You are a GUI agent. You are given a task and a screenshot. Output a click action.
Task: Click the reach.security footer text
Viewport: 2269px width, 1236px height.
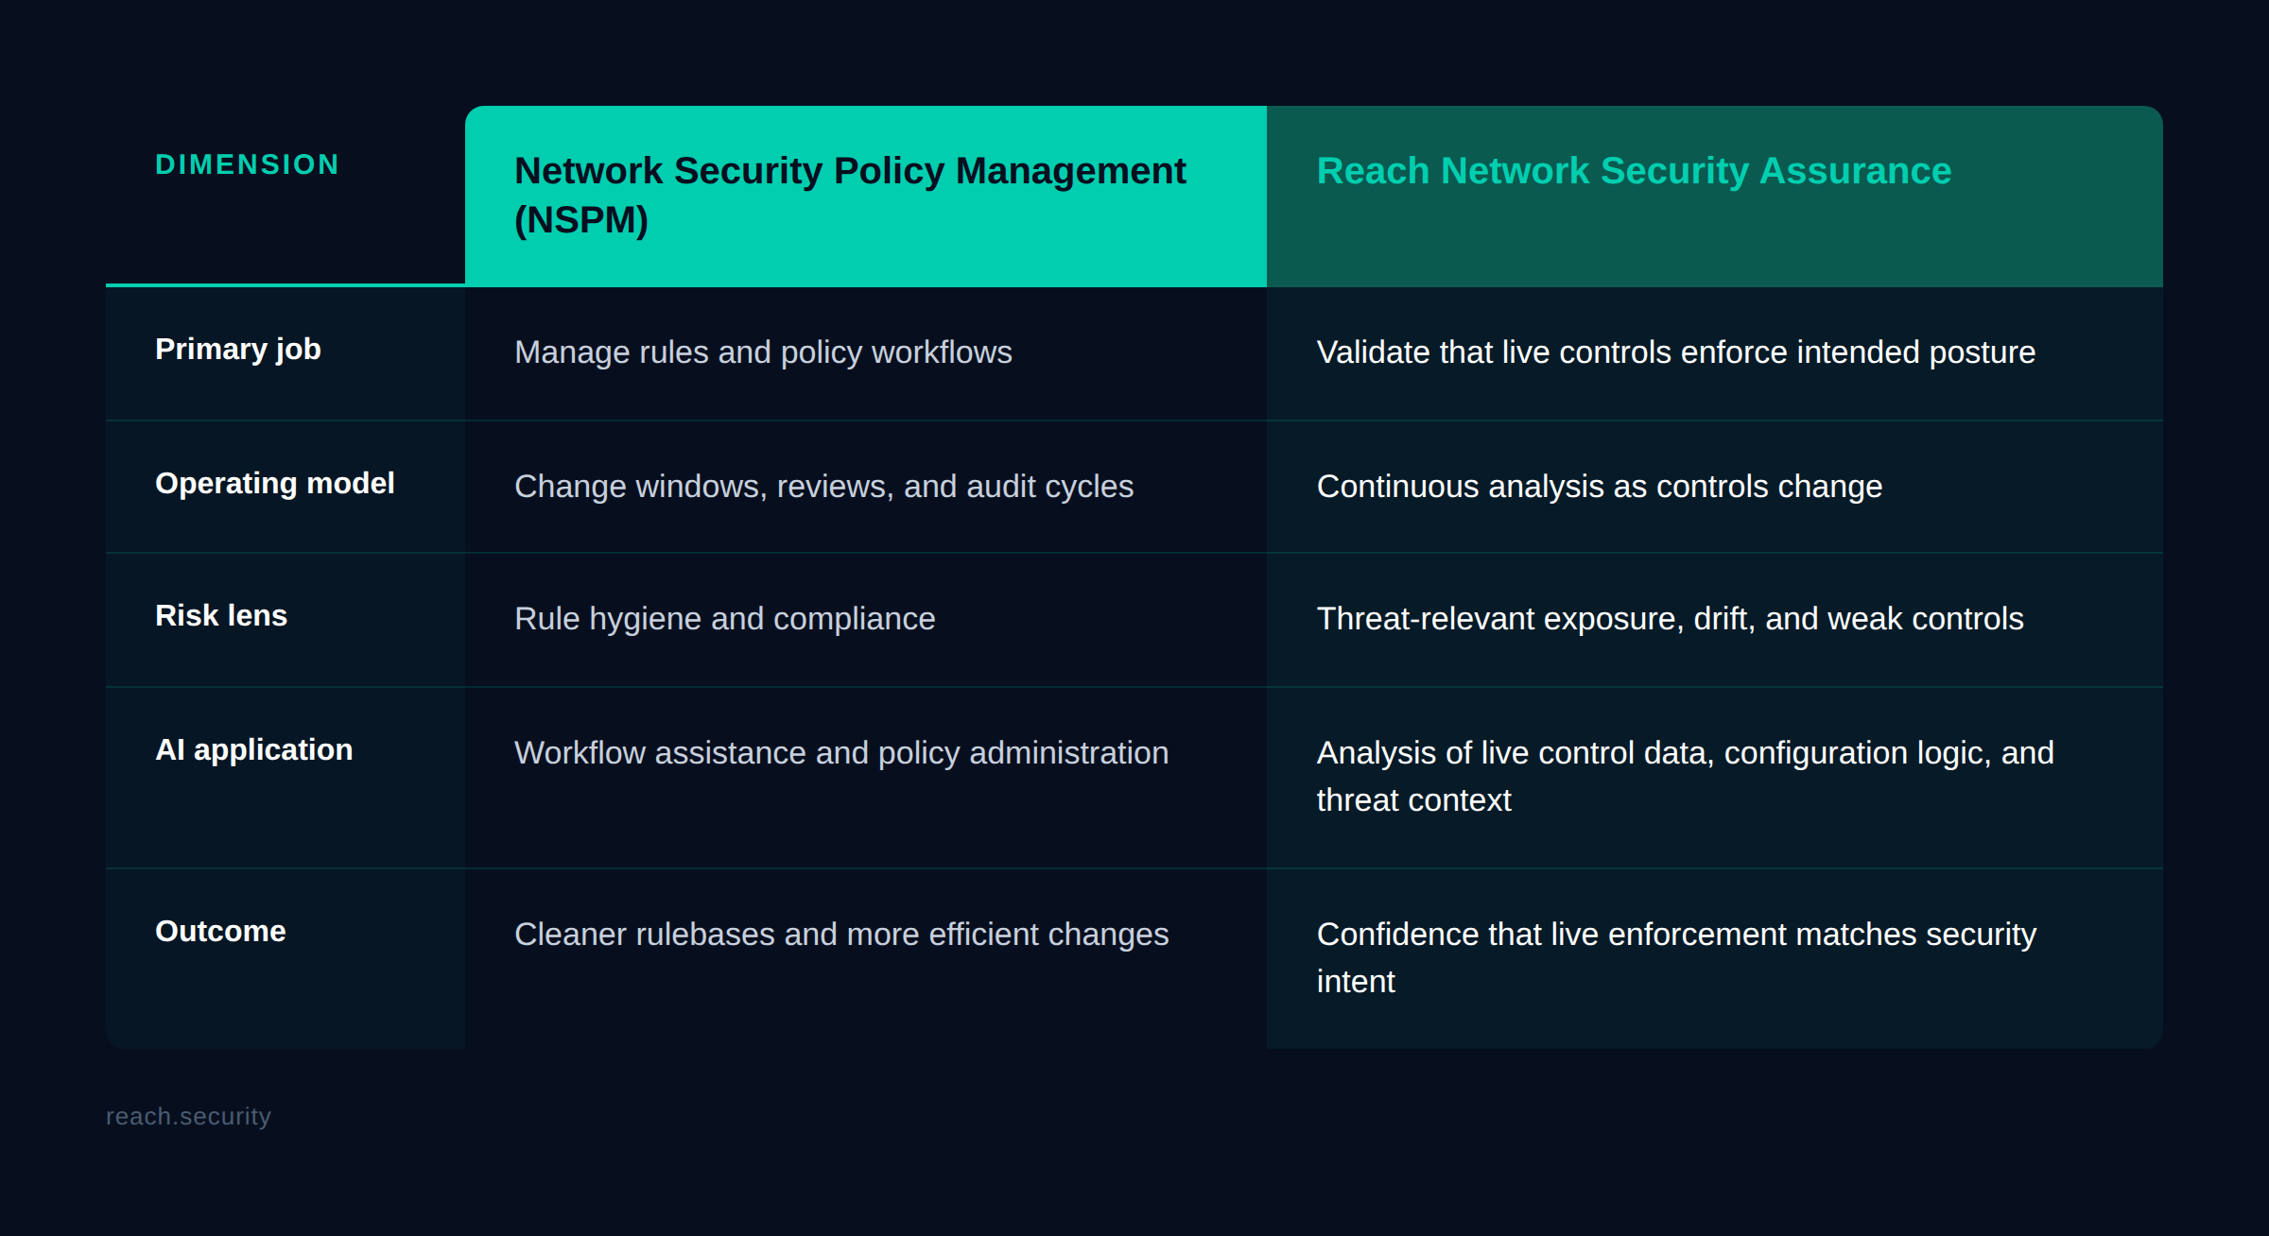click(x=188, y=1116)
